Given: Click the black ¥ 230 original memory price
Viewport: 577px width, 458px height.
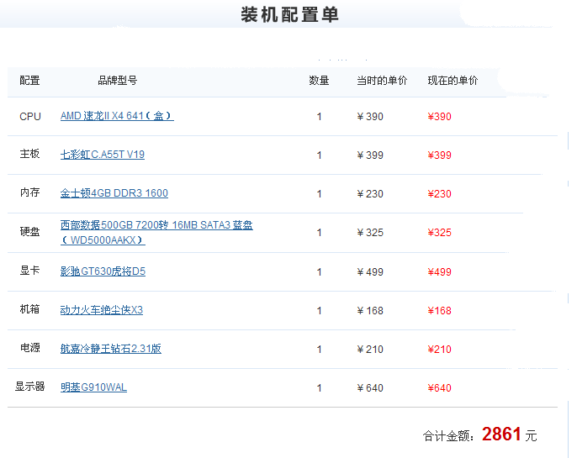Looking at the screenshot, I should coord(370,194).
